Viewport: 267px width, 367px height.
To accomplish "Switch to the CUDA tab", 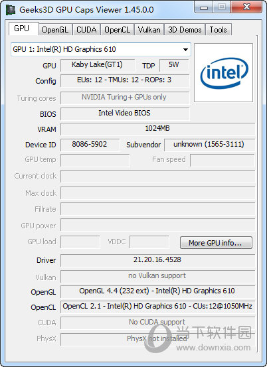I will pyautogui.click(x=86, y=30).
